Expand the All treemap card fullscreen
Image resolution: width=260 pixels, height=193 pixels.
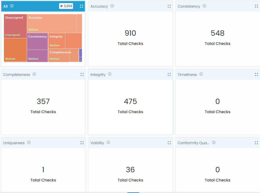[x=81, y=6]
